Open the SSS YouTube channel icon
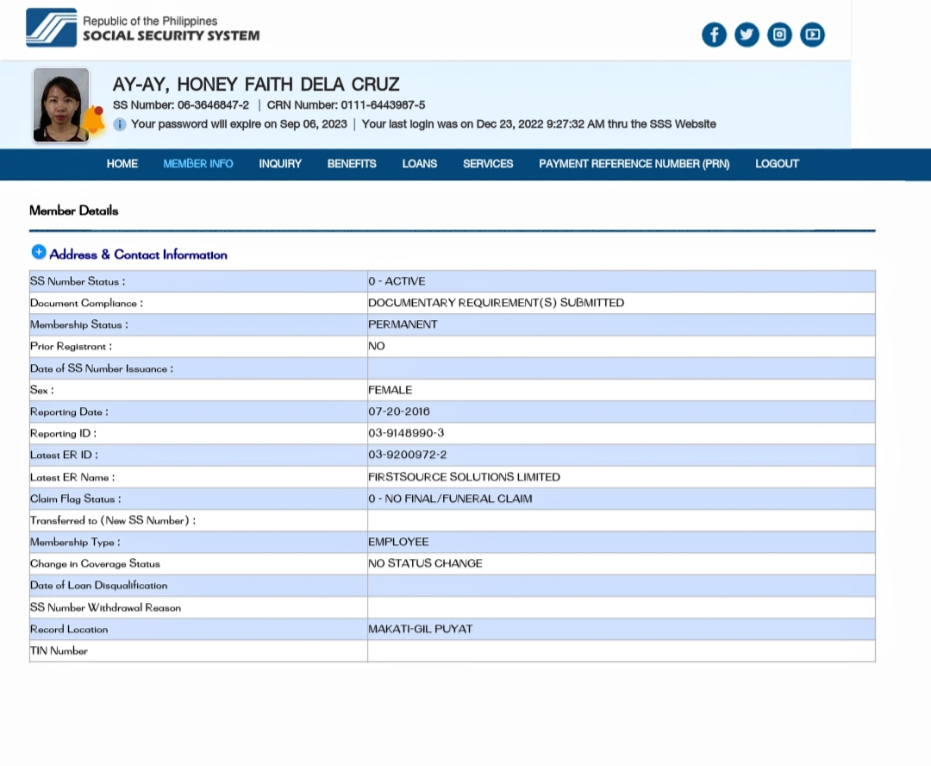The width and height of the screenshot is (931, 766). [812, 35]
